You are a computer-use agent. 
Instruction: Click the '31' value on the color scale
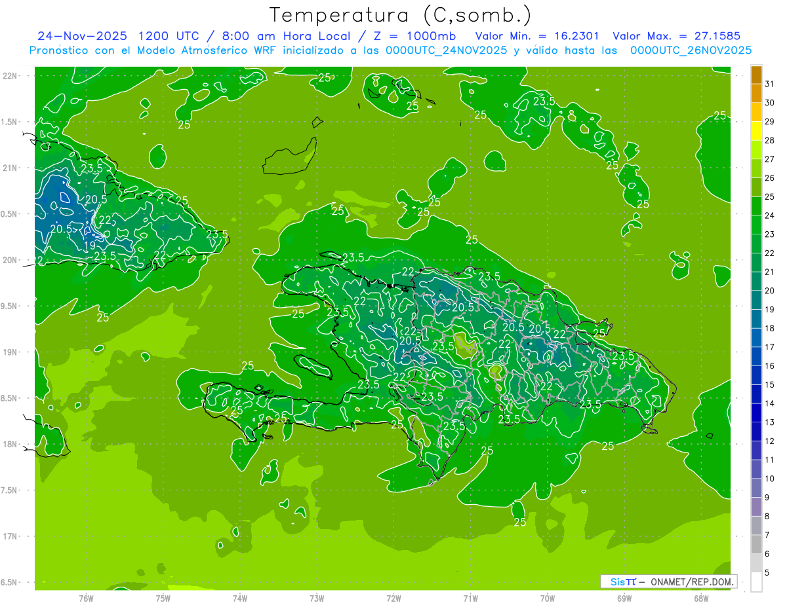pyautogui.click(x=770, y=84)
